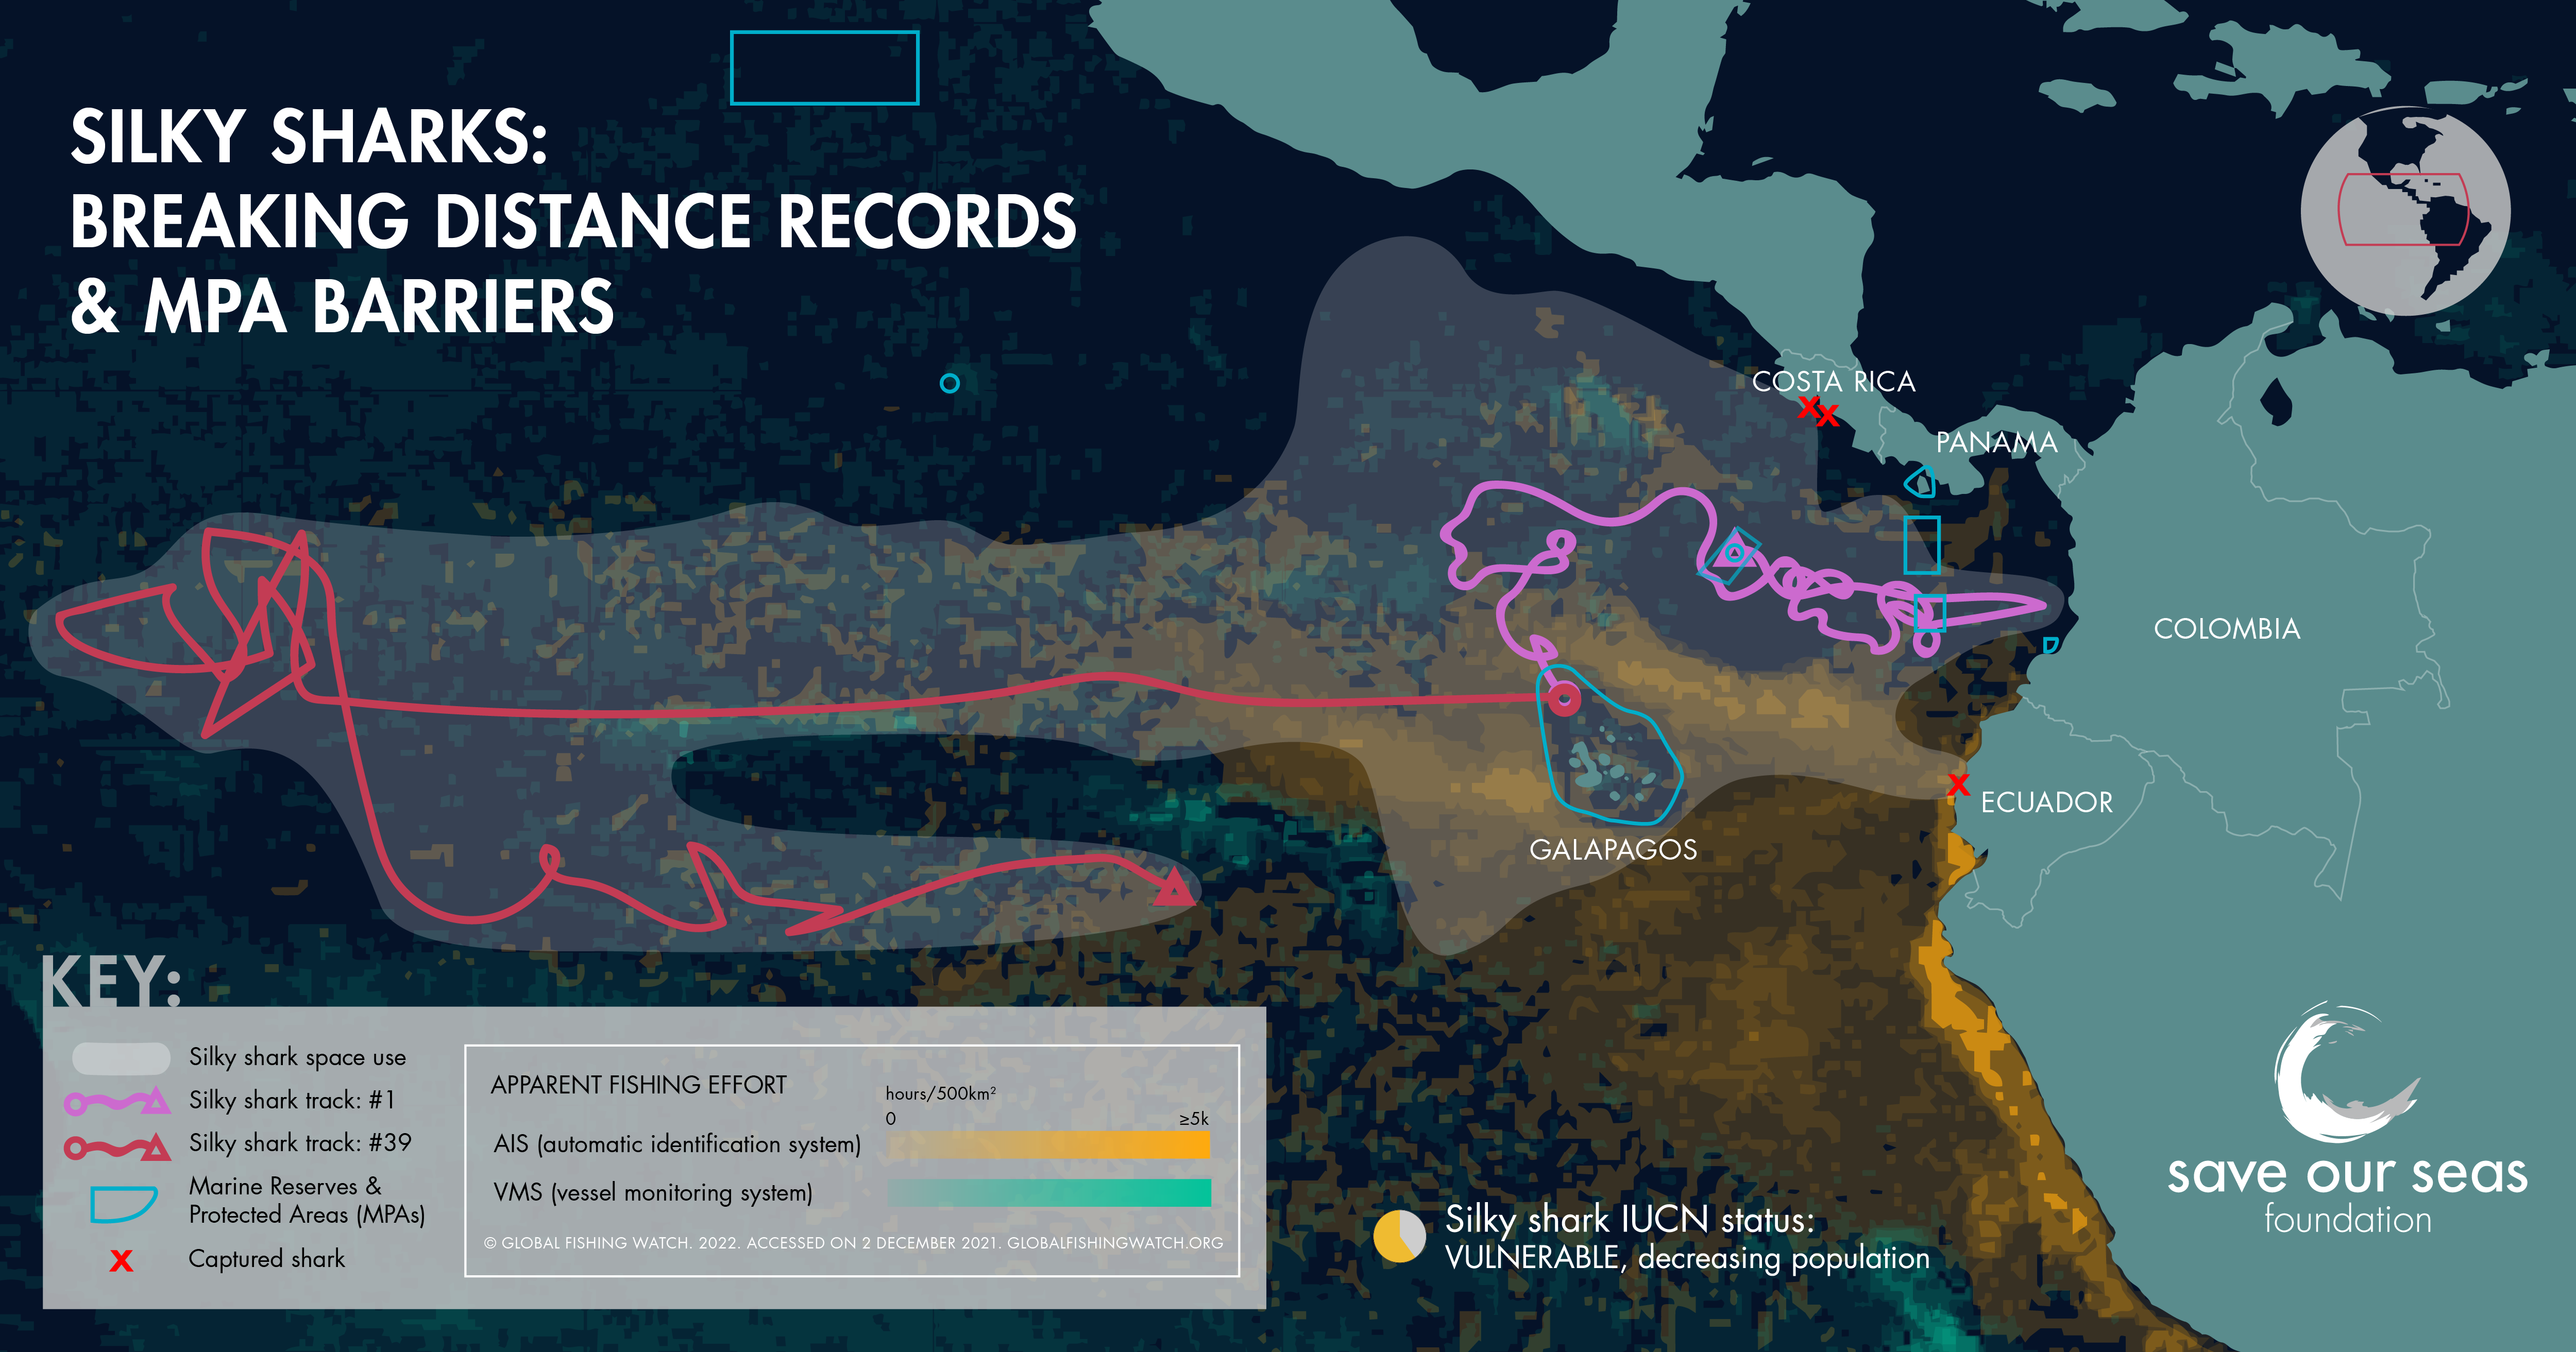The image size is (2576, 1352).
Task: Click the red triangle end marker of track #39
Action: (x=1176, y=887)
